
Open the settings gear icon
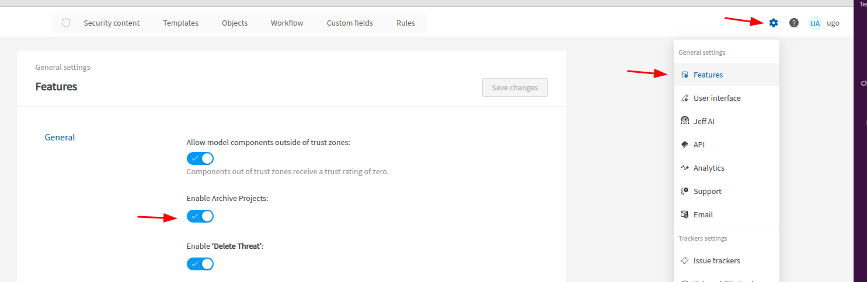point(774,23)
